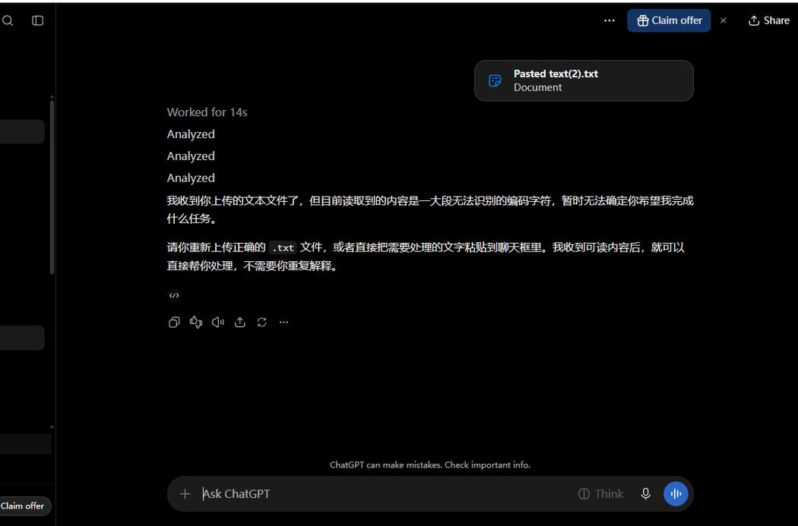Toggle the Think mode
Image resolution: width=798 pixels, height=526 pixels.
600,493
